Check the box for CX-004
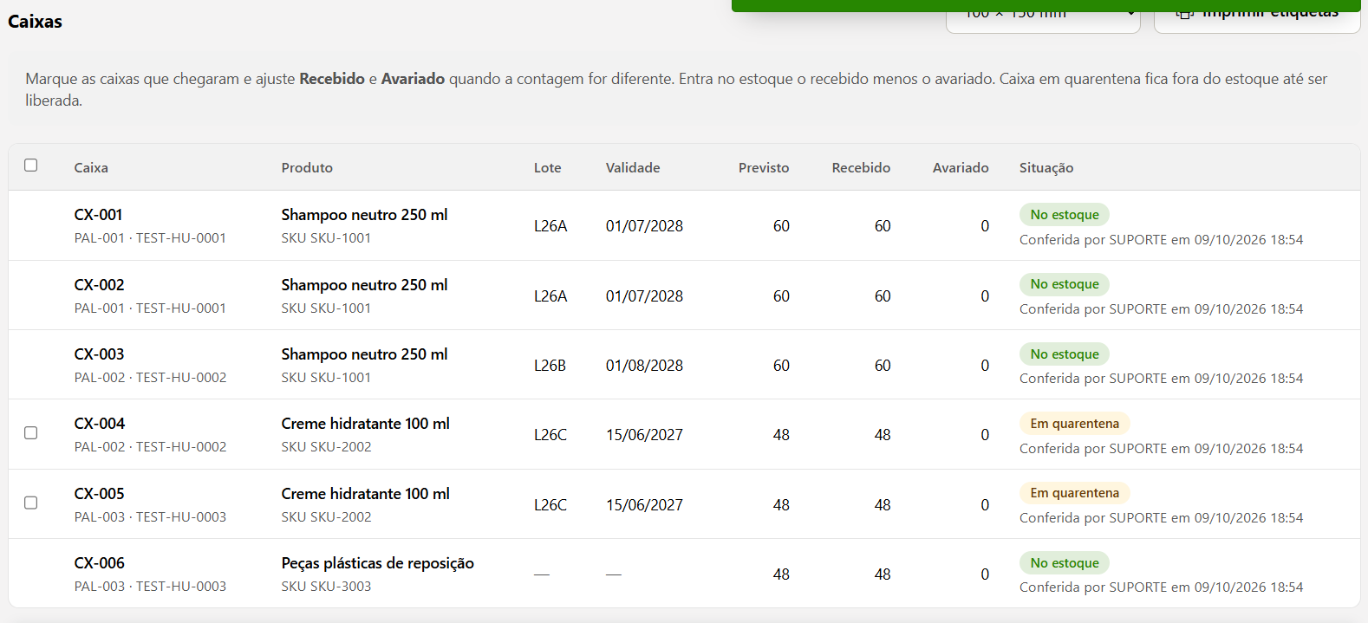Screen dimensions: 1368x623 coord(31,432)
